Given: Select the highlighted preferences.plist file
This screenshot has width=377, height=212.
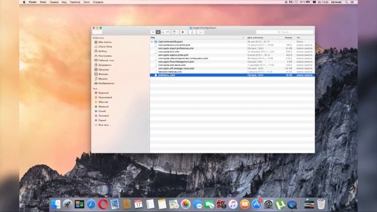Looking at the screenshot, I should 232,75.
